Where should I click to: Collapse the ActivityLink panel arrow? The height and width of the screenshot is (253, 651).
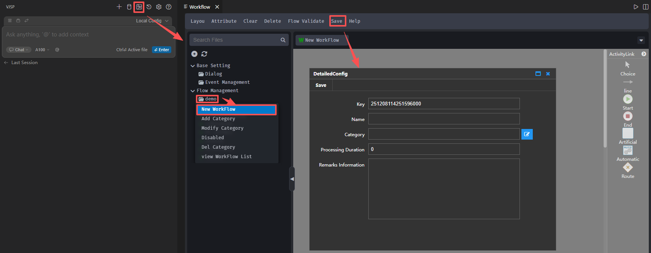click(643, 54)
